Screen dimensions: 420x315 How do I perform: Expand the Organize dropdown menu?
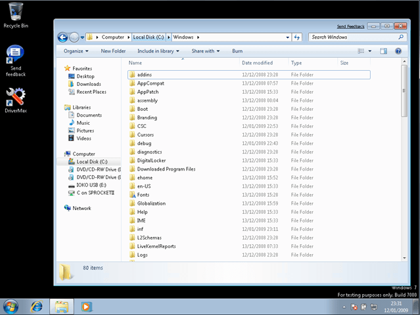pyautogui.click(x=76, y=51)
